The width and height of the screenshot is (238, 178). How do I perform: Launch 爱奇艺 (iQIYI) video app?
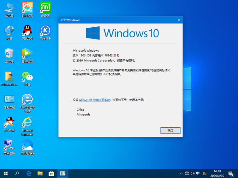[x=45, y=7]
